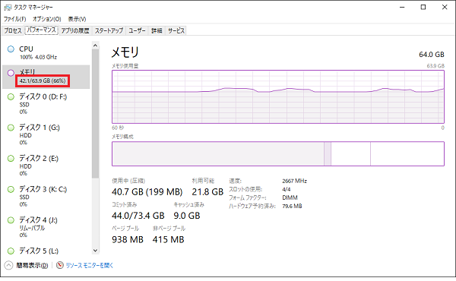Click the 938 MB paged pool value

pyautogui.click(x=128, y=240)
